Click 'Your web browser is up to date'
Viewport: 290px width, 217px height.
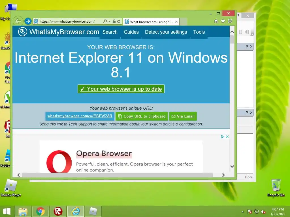(121, 89)
